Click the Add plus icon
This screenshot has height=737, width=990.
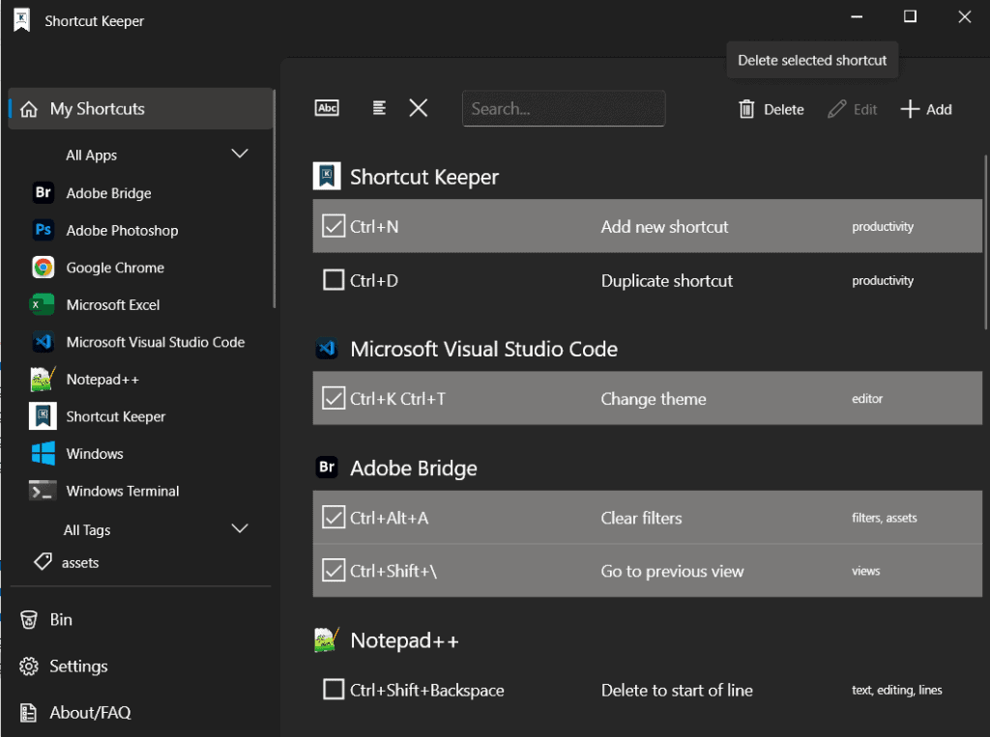(x=909, y=109)
